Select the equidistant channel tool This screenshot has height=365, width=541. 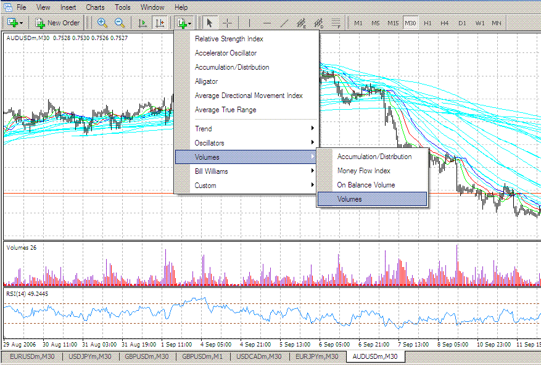(x=302, y=23)
